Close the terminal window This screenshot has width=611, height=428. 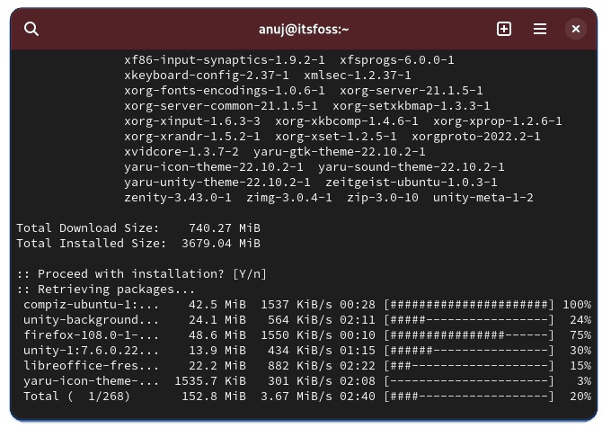(576, 29)
